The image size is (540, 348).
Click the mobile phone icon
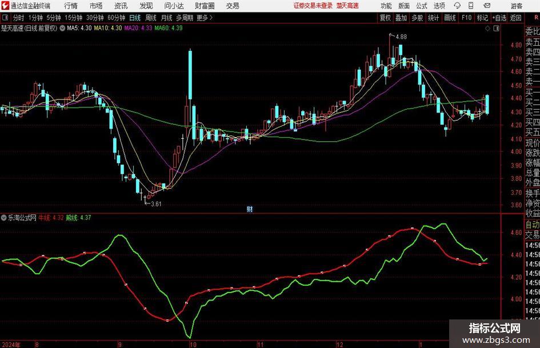coord(471,6)
